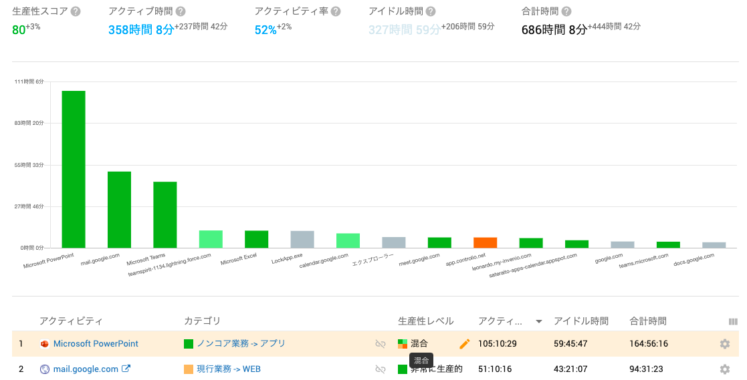This screenshot has width=747, height=380.
Task: Click total time value 686時間 8分
Action: (x=554, y=30)
